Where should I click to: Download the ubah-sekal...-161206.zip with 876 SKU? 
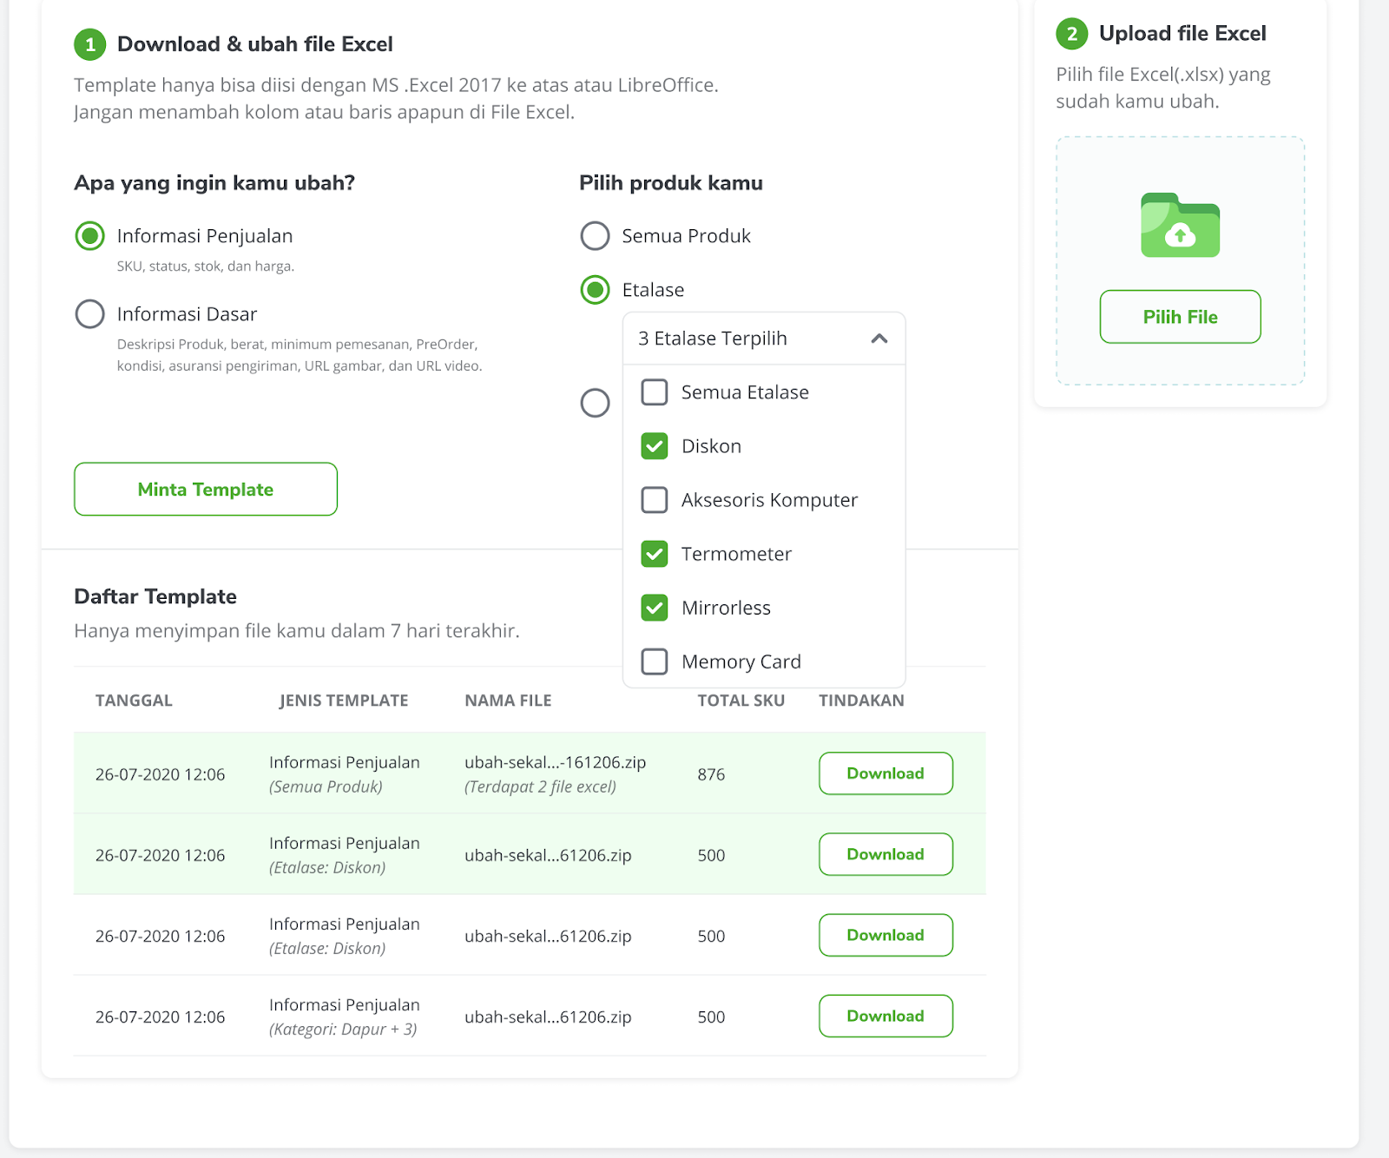(885, 773)
